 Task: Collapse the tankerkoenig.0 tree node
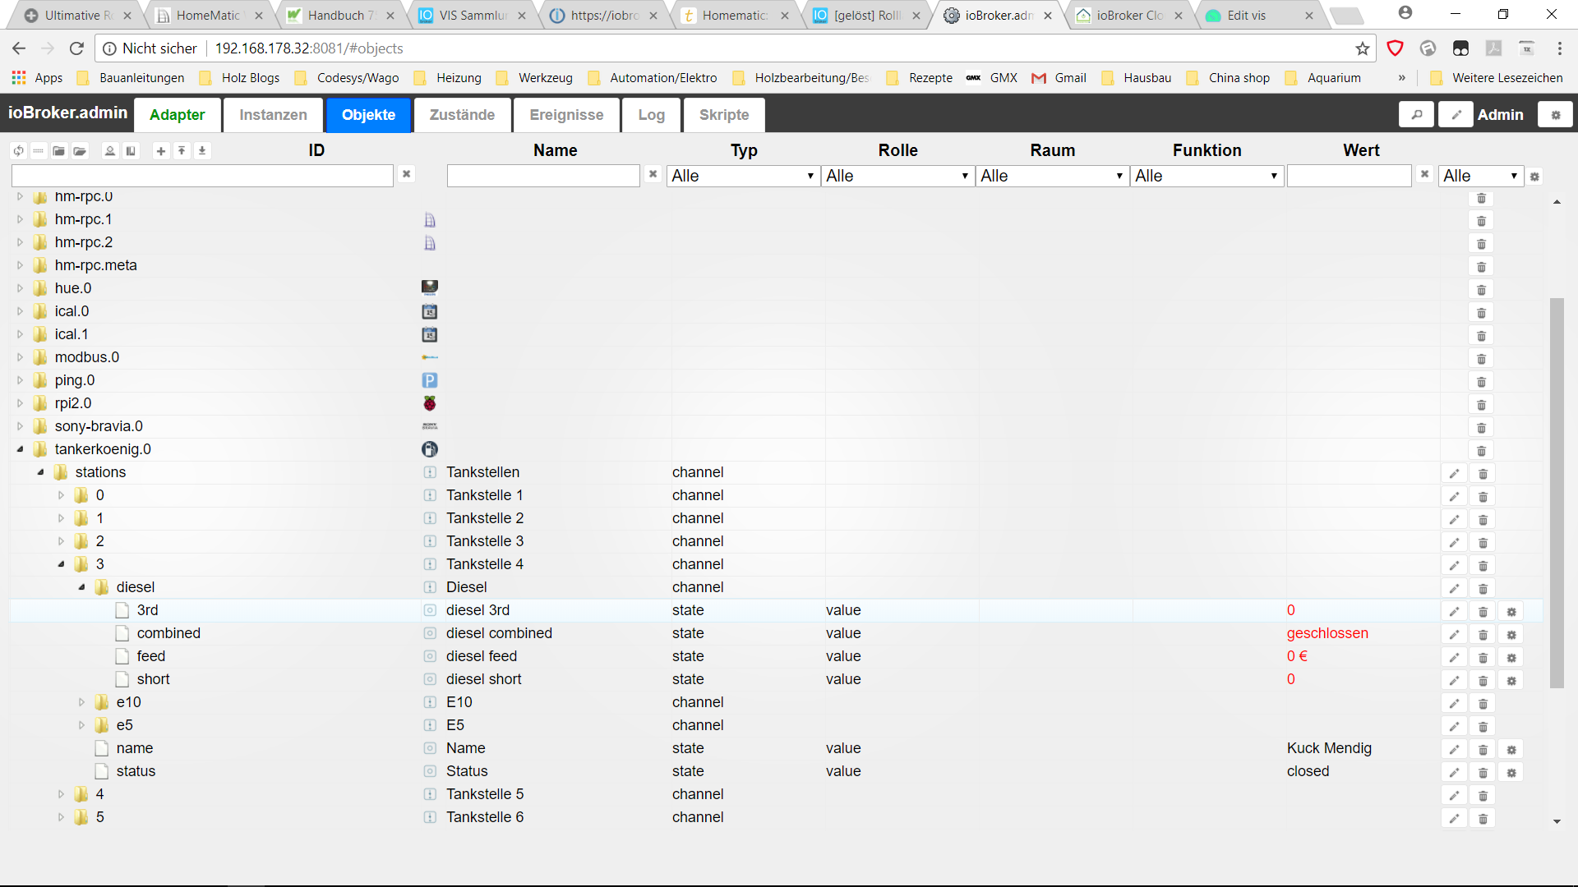pos(20,449)
